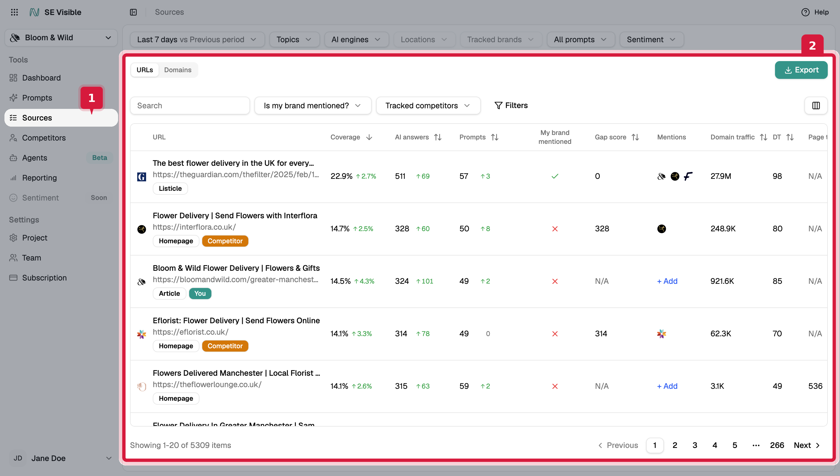Open the Filters button
The height and width of the screenshot is (476, 840).
point(511,105)
